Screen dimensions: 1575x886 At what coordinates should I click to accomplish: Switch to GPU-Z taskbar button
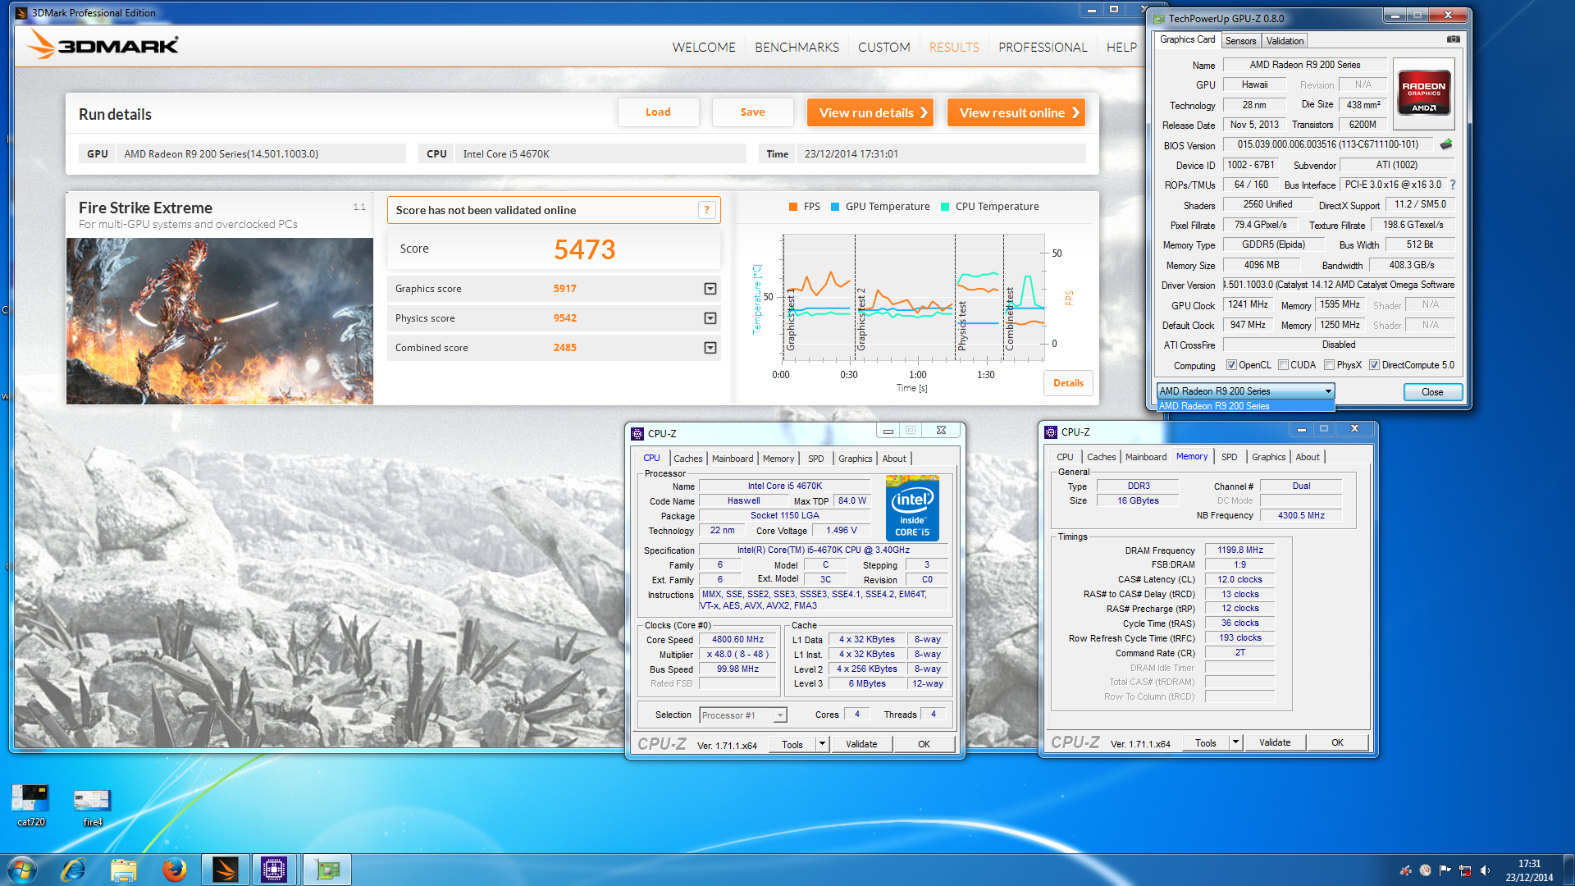coord(326,870)
